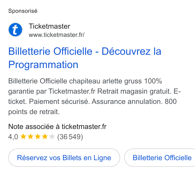This screenshot has width=195, height=175.
Task: Click the ad description mentioning arlette gruss
Action: pyautogui.click(x=94, y=96)
